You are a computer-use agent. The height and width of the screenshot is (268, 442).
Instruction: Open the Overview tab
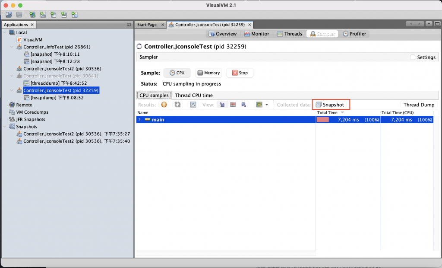click(x=223, y=34)
